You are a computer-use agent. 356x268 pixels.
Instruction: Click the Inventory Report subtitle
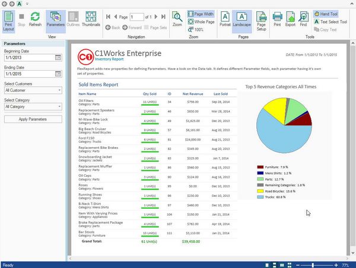click(109, 59)
